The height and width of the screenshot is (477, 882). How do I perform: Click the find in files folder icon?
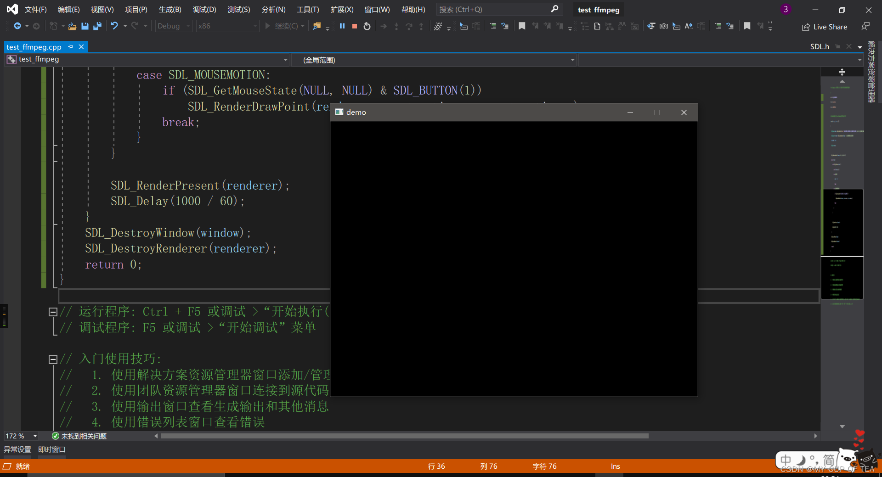[317, 26]
